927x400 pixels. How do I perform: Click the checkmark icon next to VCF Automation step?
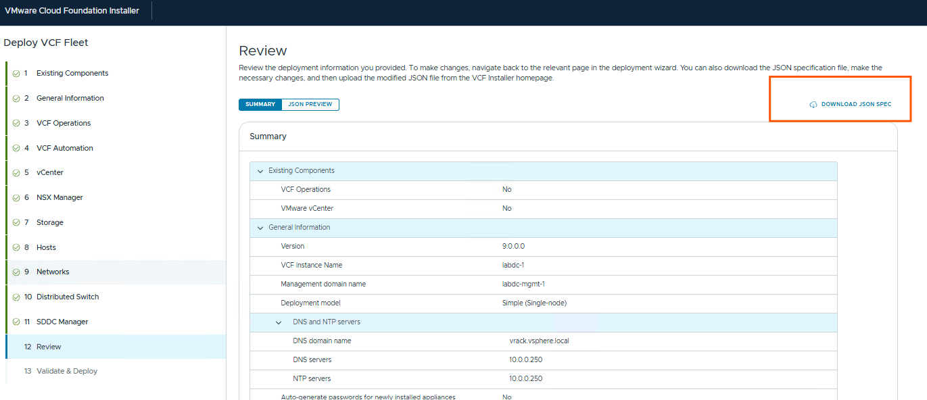click(16, 148)
